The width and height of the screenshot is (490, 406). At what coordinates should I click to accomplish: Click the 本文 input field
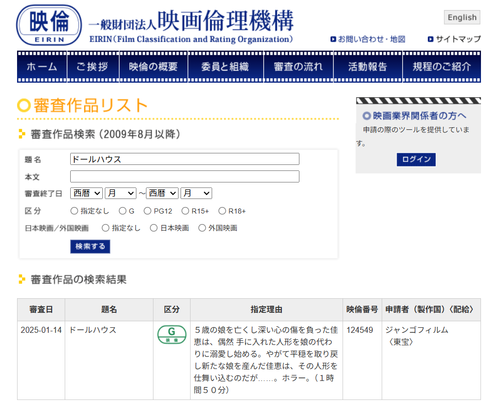[x=185, y=176]
